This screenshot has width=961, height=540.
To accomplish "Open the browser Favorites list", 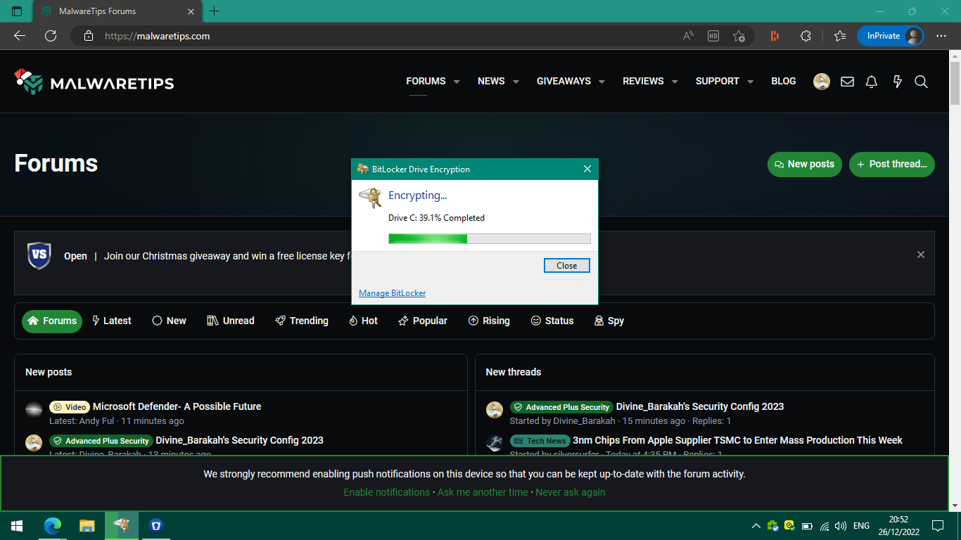I will coord(840,36).
